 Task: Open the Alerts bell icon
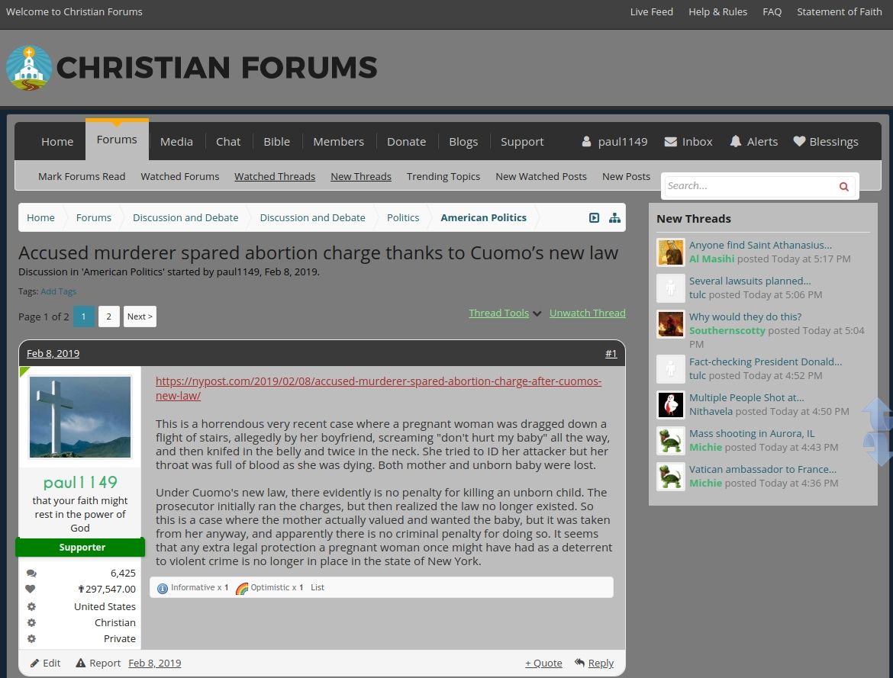735,141
